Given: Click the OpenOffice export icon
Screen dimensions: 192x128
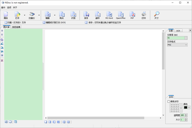Looking at the screenshot, I should [x=121, y=15].
